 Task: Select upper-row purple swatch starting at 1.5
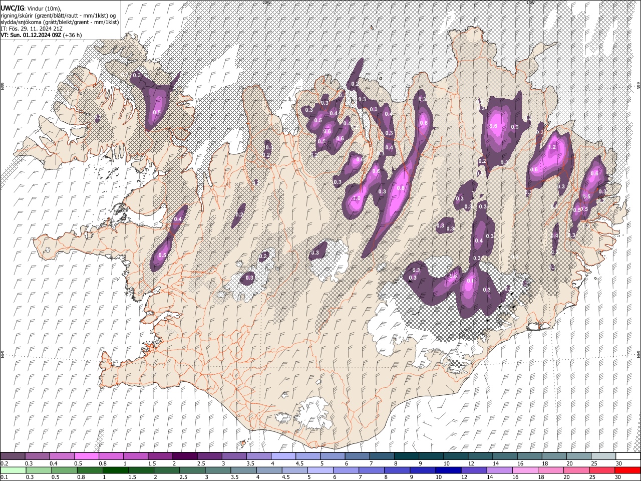160,456
